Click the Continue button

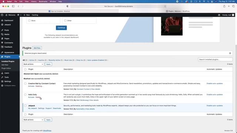61,28
